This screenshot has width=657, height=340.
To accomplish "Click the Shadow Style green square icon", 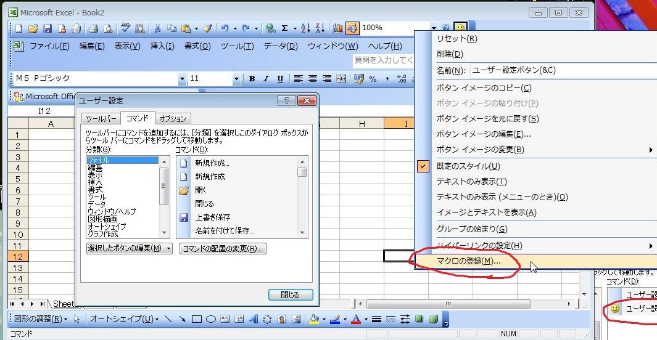I will point(419,319).
